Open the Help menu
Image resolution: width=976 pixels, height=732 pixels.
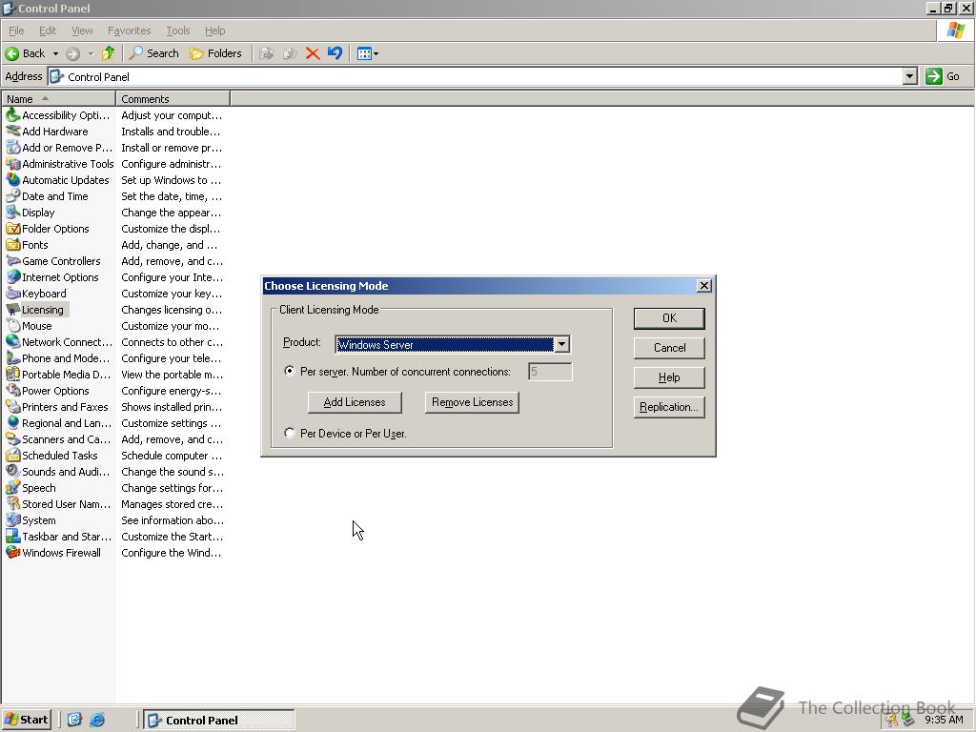click(x=214, y=30)
